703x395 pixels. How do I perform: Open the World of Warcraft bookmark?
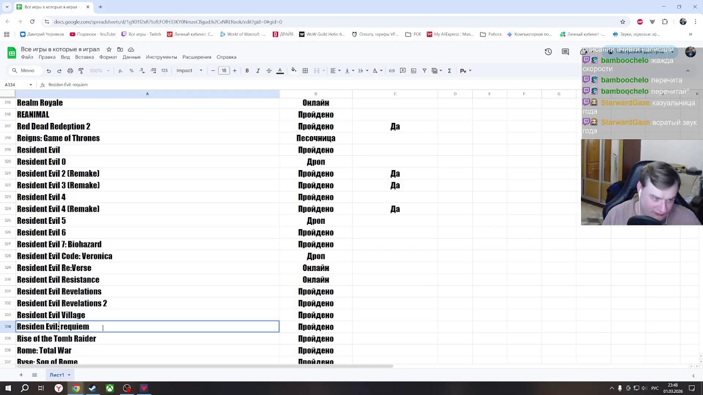pos(243,34)
